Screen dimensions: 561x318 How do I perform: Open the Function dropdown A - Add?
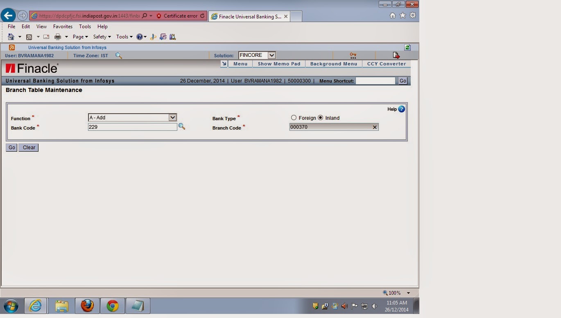[132, 117]
